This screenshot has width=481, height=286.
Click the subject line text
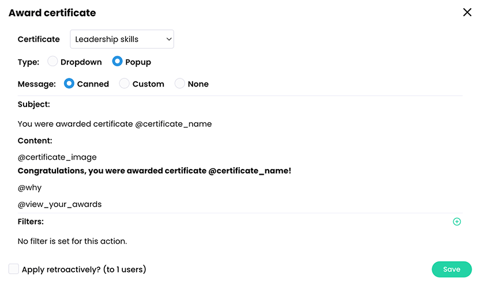115,123
